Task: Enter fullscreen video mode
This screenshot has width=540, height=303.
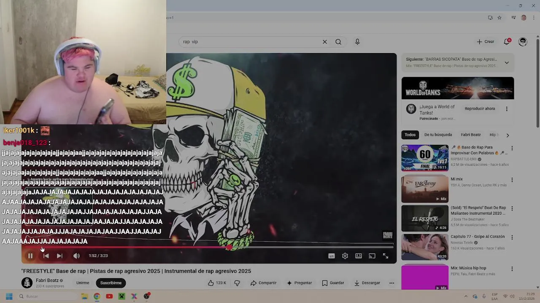Action: [x=386, y=256]
